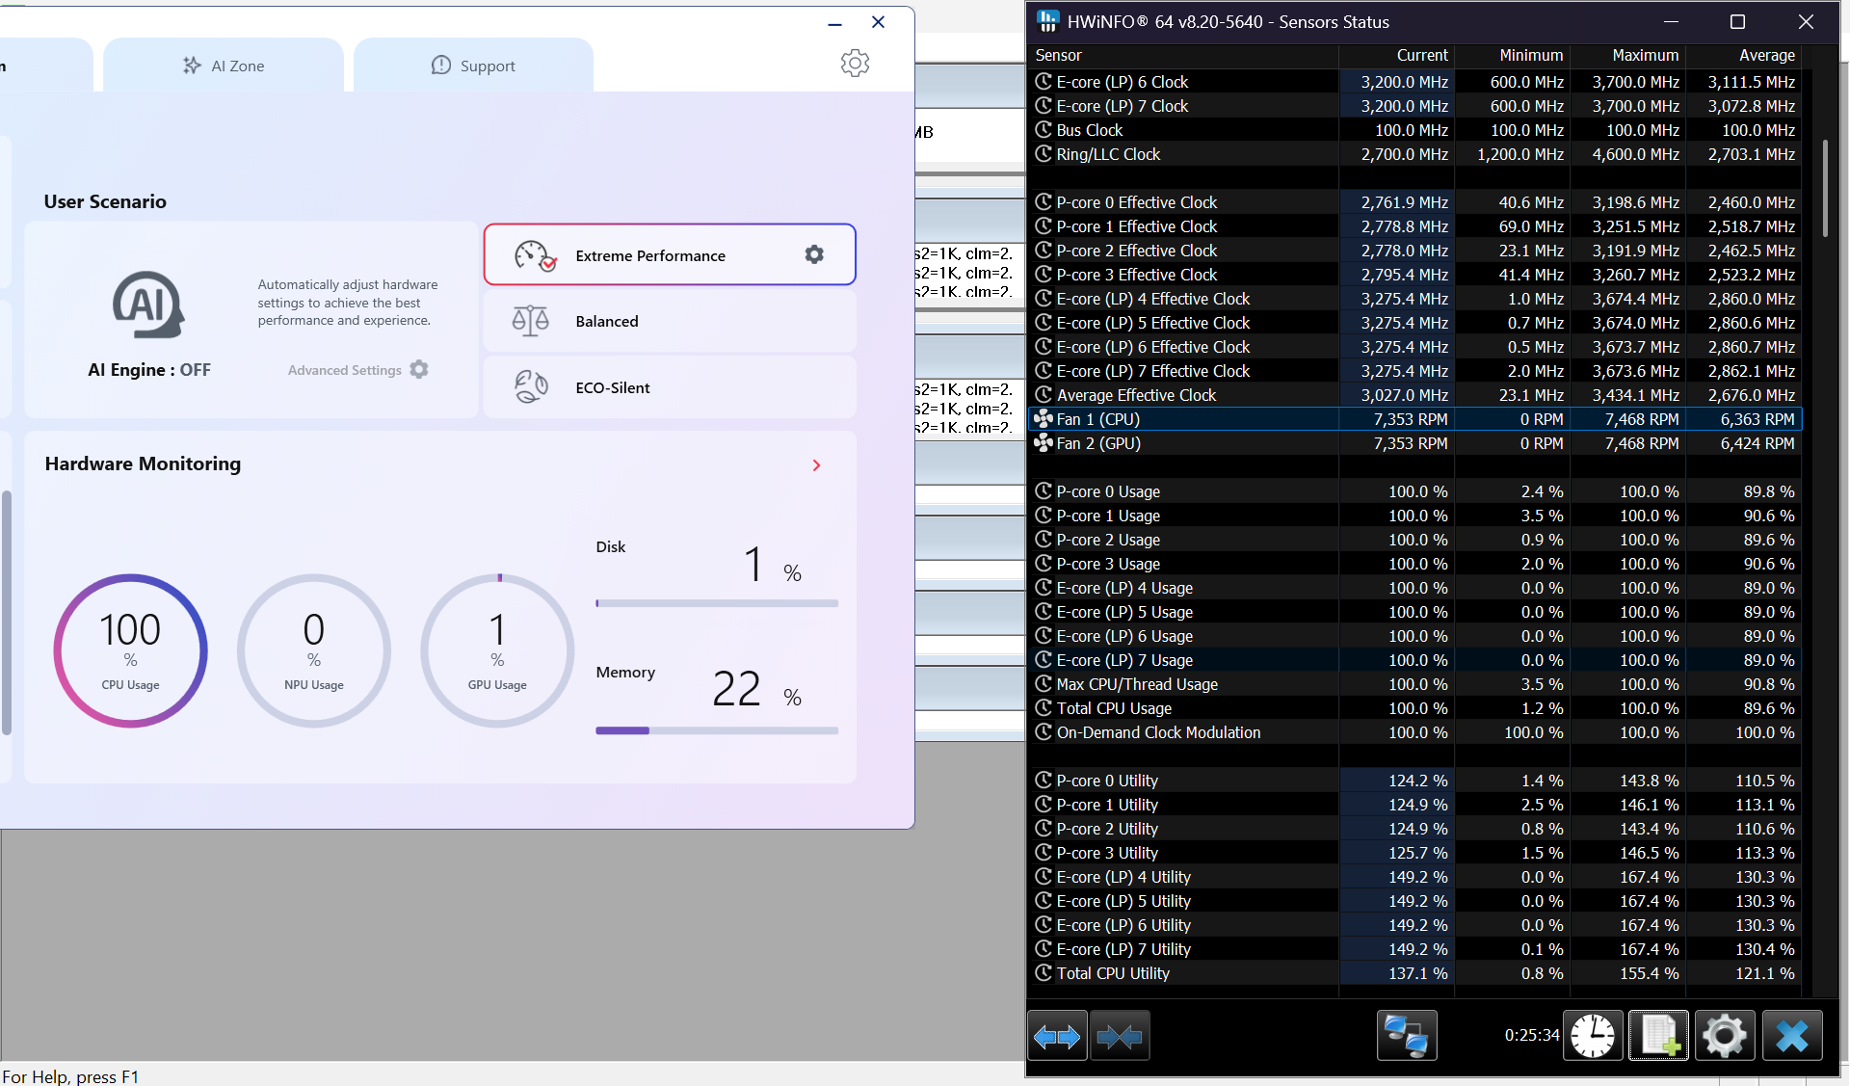Click the Minimum column header
1850x1086 pixels.
pos(1512,56)
